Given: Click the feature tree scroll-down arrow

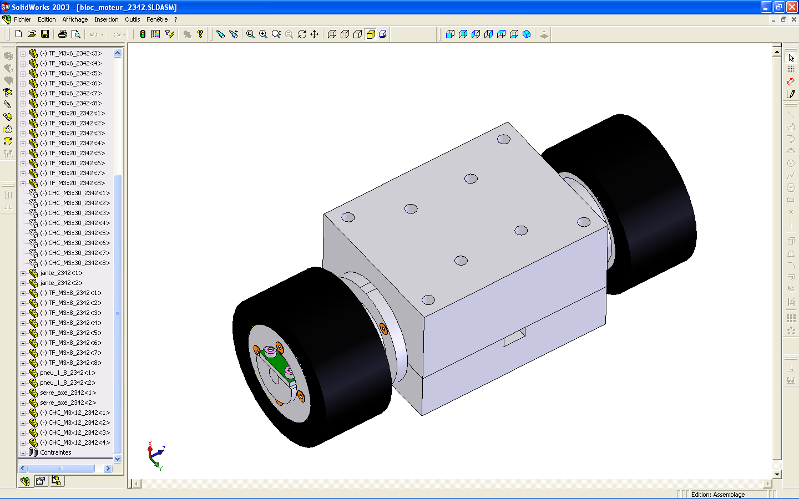Looking at the screenshot, I should [117, 459].
